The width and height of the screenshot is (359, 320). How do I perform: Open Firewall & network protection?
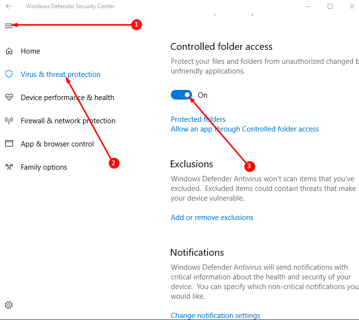(x=68, y=121)
